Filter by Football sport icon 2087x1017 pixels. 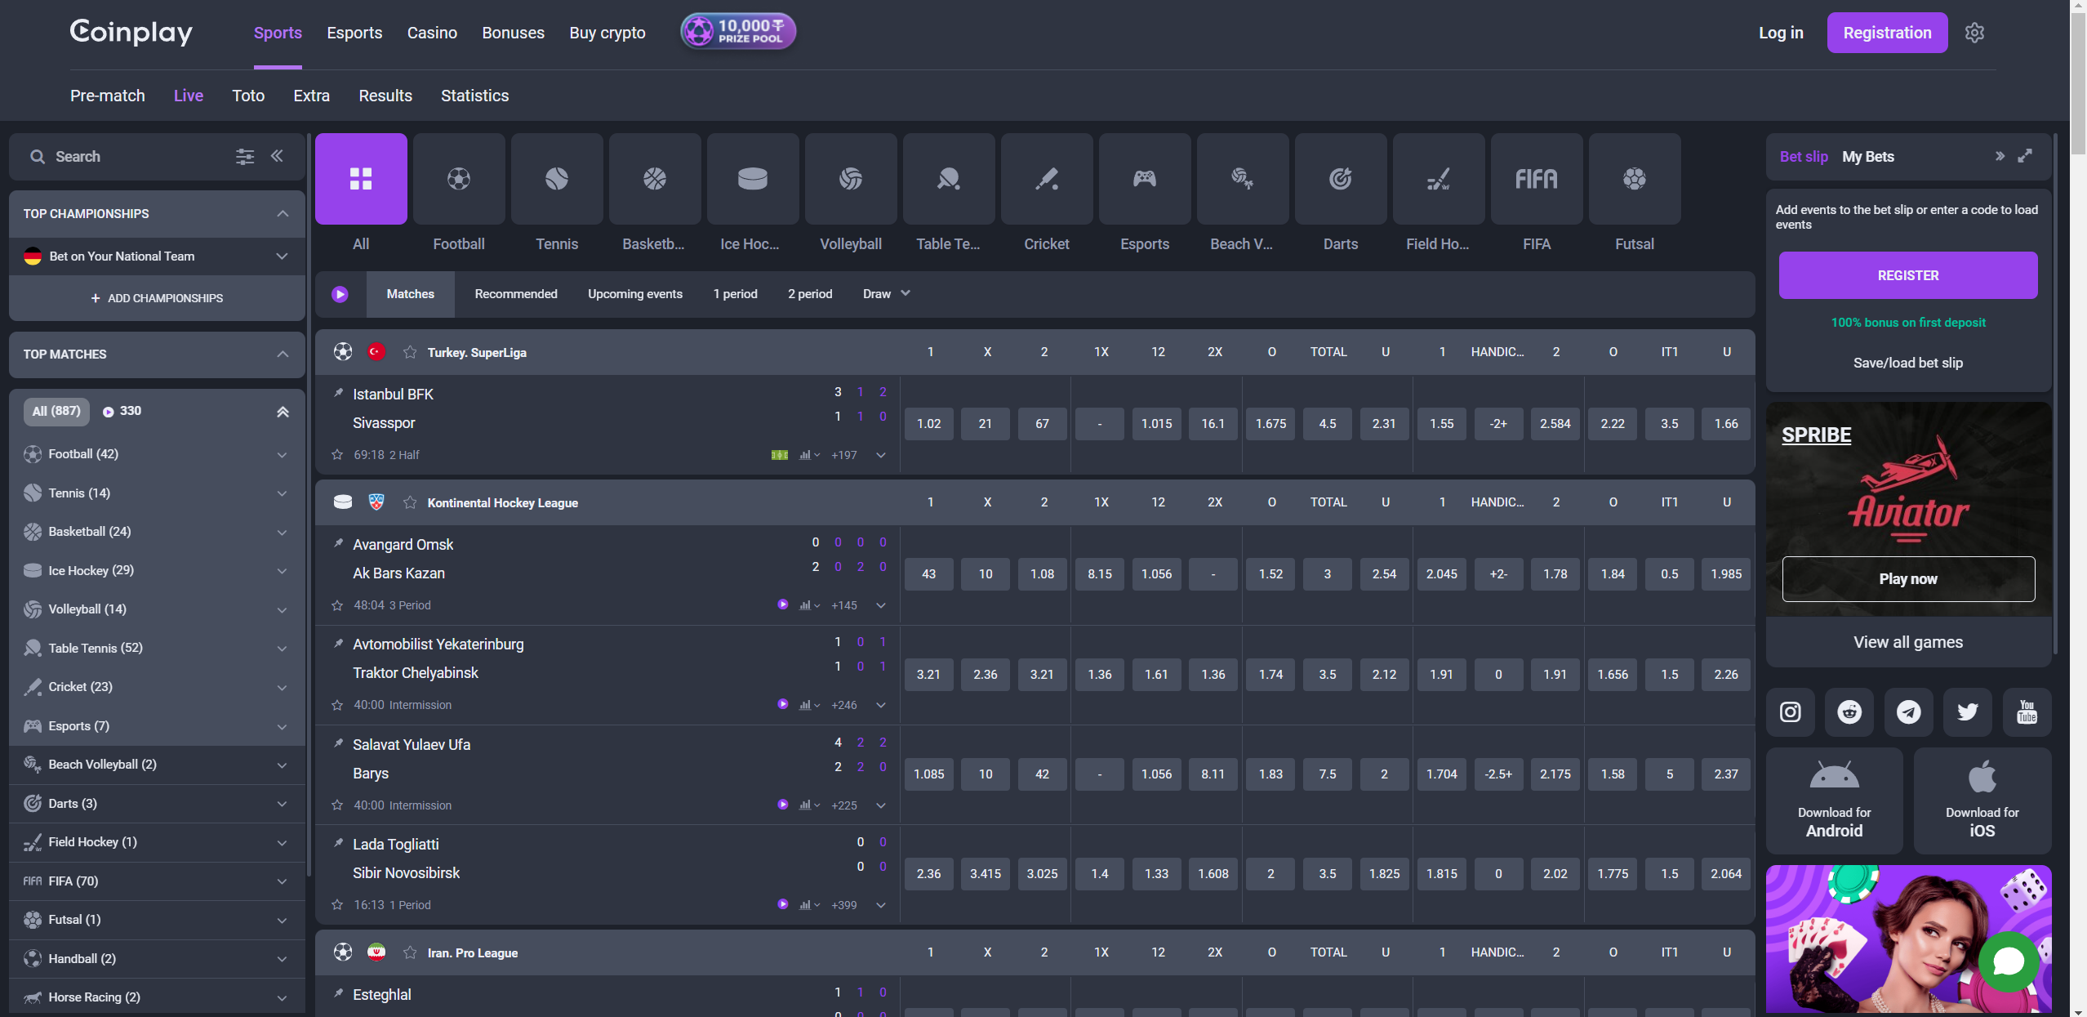459,179
